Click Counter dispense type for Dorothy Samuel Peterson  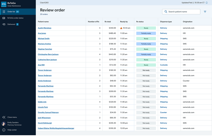pos(163,112)
